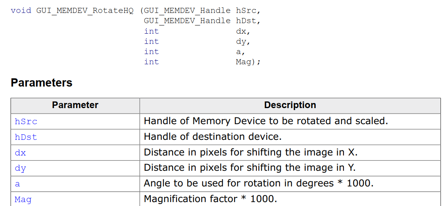Click the dx parameter in the table
This screenshot has height=206, width=444.
(20, 153)
